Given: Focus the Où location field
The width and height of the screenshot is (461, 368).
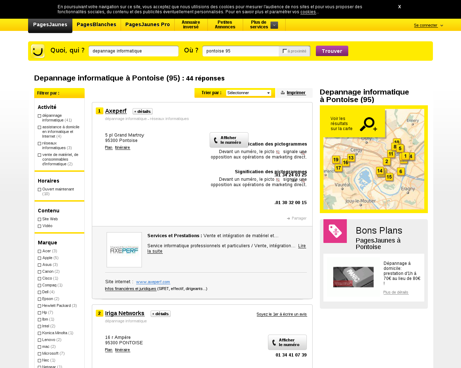Looking at the screenshot, I should click(x=241, y=51).
